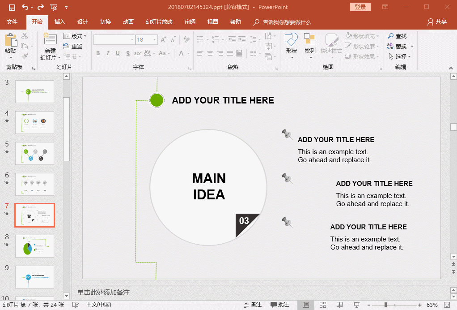Open reading view from status bar
This screenshot has width=457, height=310.
[x=339, y=305]
